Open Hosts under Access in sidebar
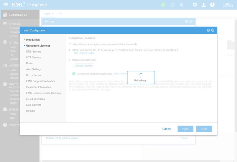Viewport: 237px width, 162px height. click(13, 70)
